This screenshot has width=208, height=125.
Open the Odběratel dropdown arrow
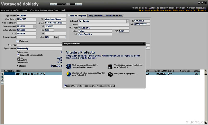tap(128, 21)
